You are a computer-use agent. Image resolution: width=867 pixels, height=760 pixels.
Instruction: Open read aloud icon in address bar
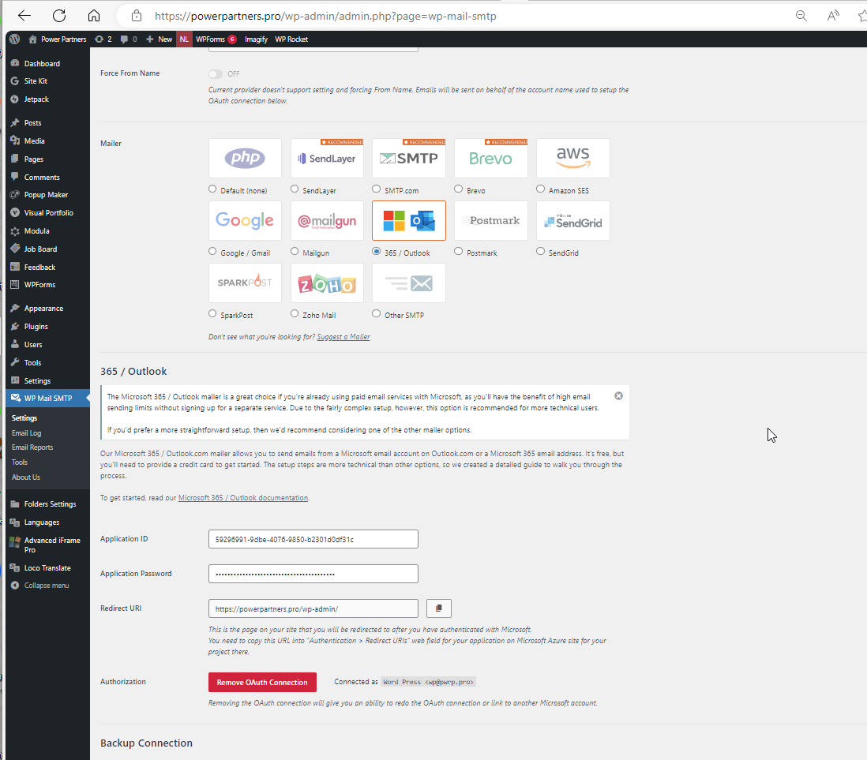tap(833, 16)
